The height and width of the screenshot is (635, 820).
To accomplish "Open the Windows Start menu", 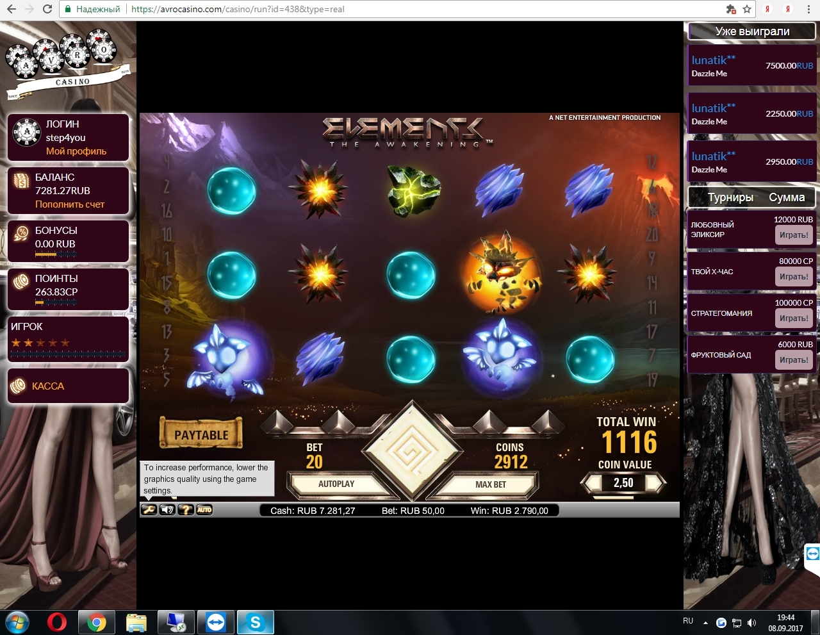I will [17, 622].
